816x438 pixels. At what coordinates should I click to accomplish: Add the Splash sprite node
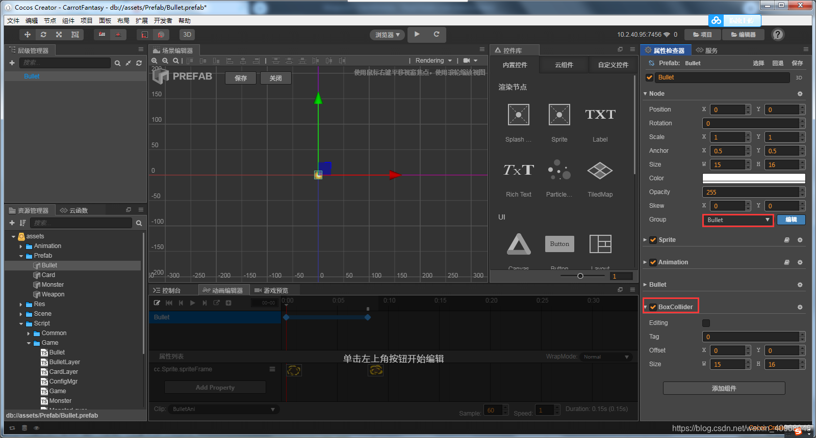coord(519,123)
